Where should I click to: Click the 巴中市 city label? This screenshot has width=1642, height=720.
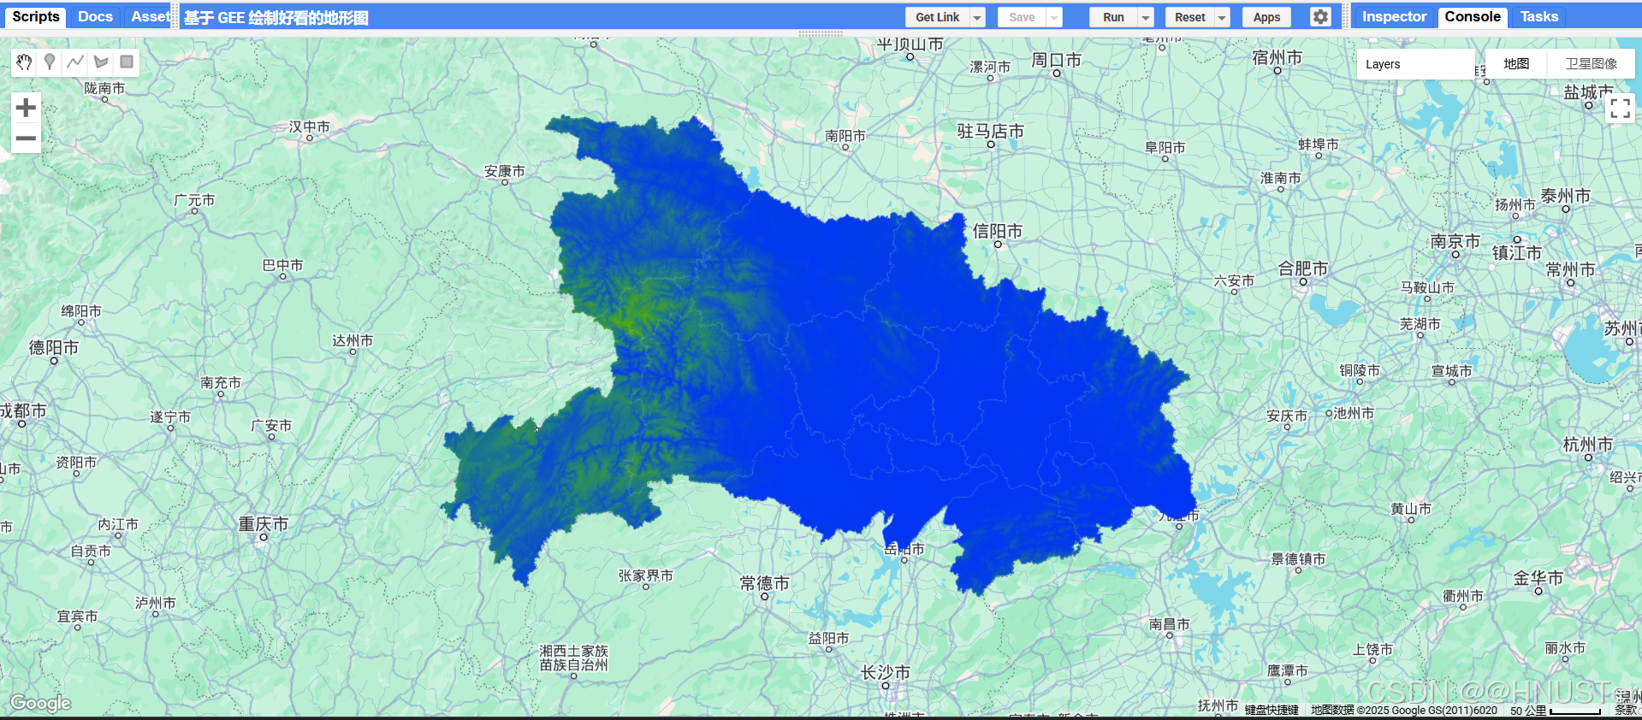pyautogui.click(x=282, y=265)
